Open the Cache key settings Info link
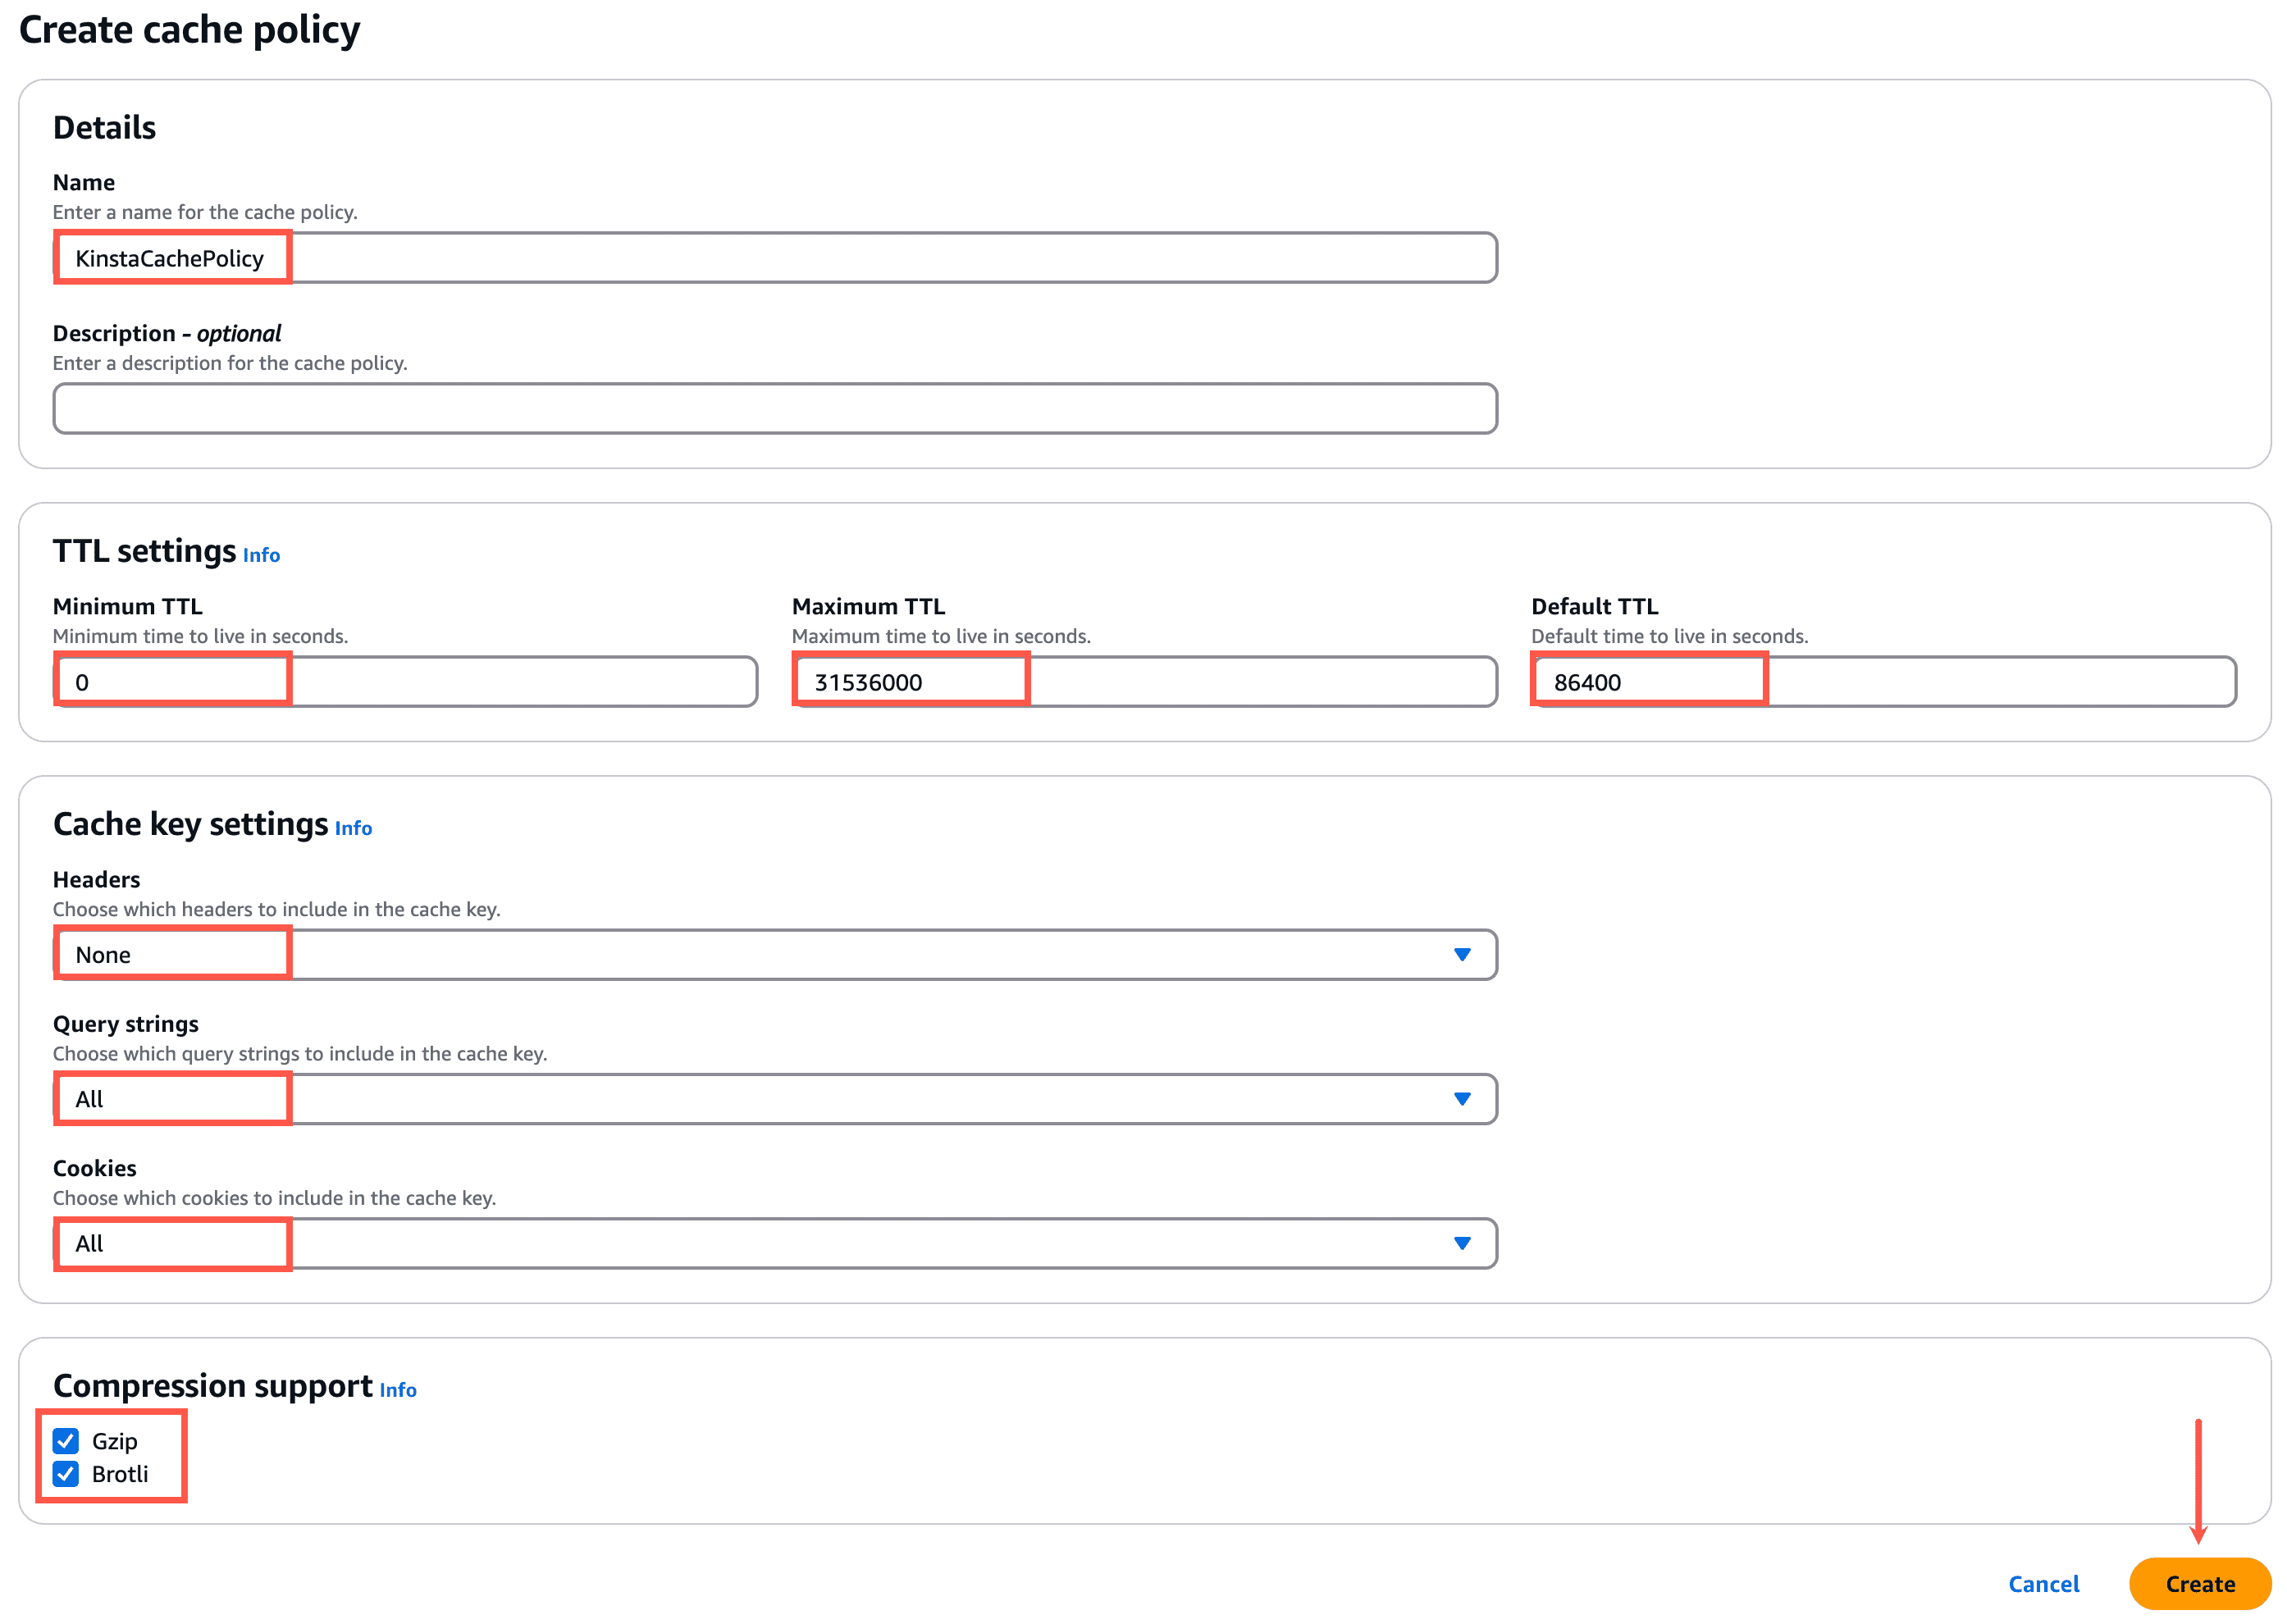 click(352, 828)
